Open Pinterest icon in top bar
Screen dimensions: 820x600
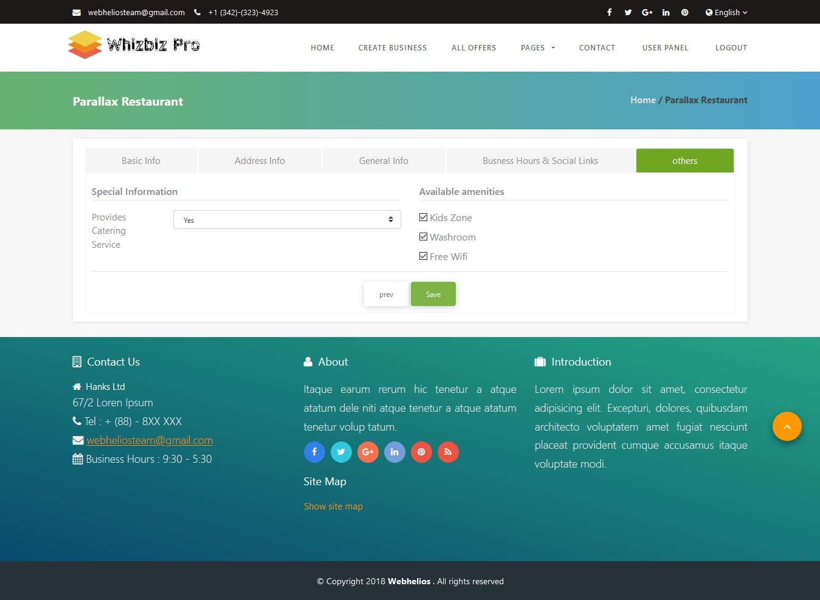coord(684,12)
